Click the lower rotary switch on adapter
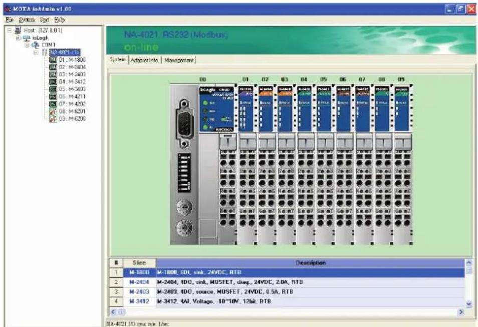478x327 pixels. click(184, 227)
